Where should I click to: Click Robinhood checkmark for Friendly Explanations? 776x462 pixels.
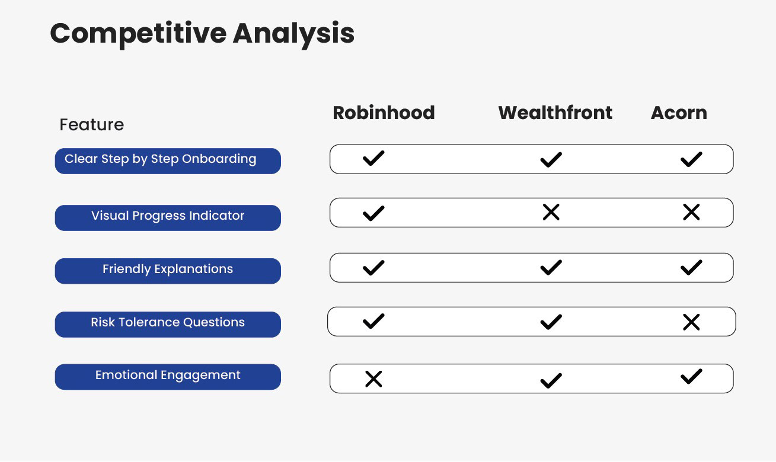click(x=373, y=268)
